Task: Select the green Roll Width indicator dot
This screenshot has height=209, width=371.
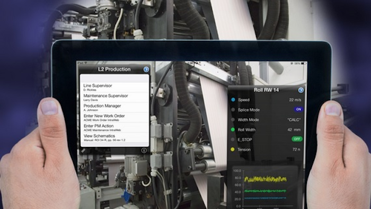Action: [233, 129]
